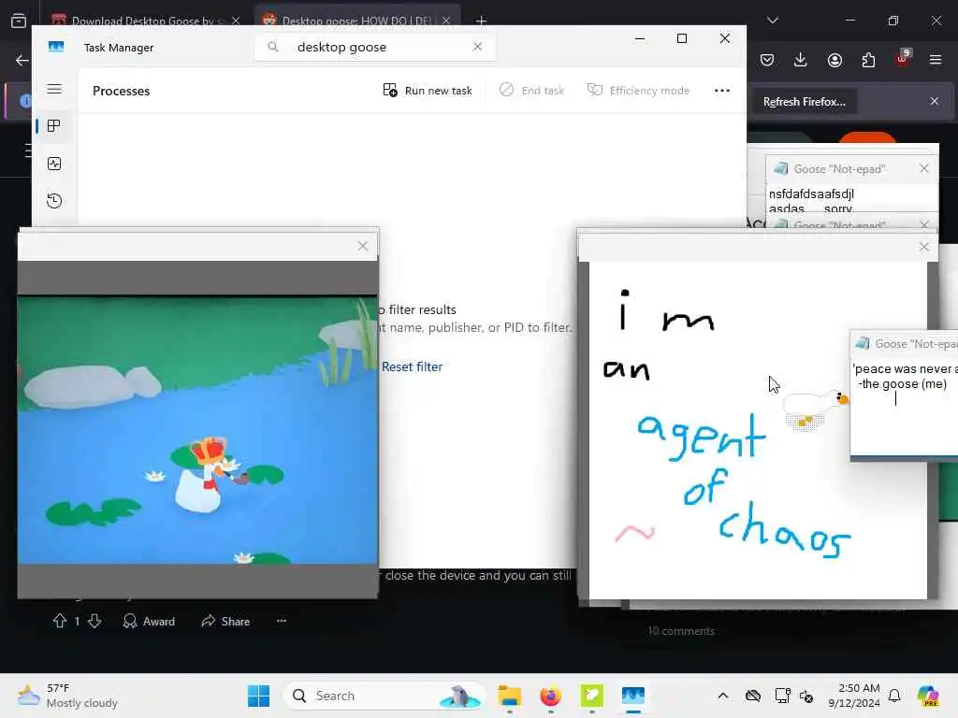Image resolution: width=958 pixels, height=718 pixels.
Task: Open Firefox Pocket save icon
Action: point(767,60)
